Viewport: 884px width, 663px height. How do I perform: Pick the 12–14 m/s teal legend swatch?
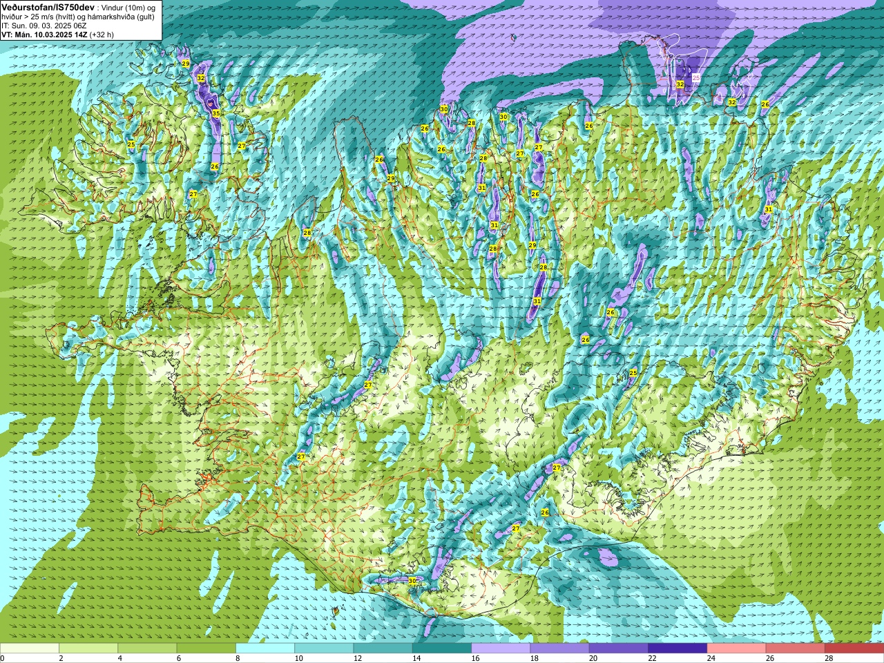(x=383, y=648)
